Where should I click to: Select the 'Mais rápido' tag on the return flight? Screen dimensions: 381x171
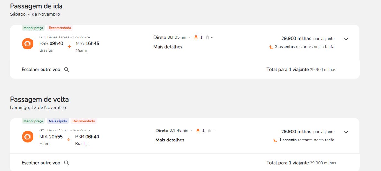(58, 121)
